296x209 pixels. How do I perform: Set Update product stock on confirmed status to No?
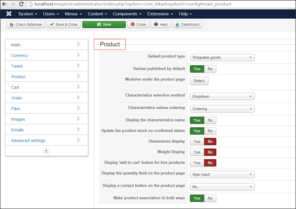click(210, 131)
